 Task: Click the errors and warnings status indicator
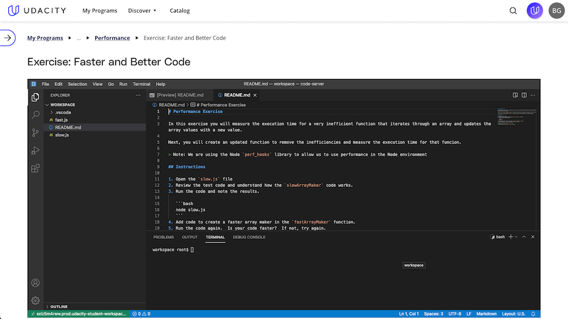(141, 314)
